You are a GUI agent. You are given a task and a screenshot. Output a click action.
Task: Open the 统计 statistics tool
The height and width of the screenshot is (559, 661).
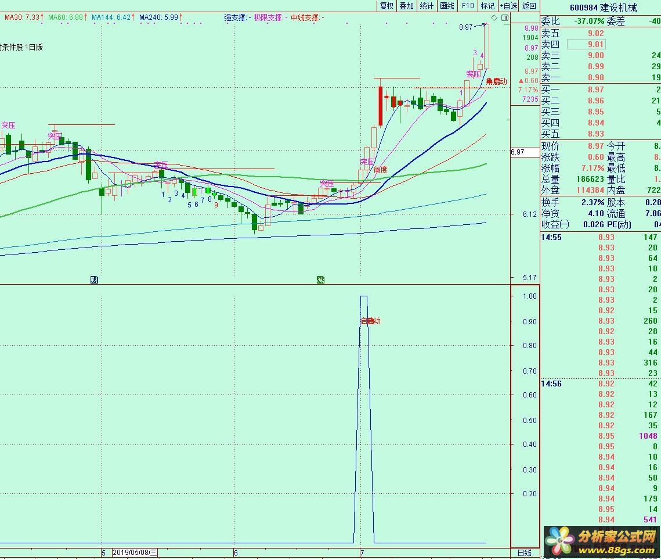427,6
